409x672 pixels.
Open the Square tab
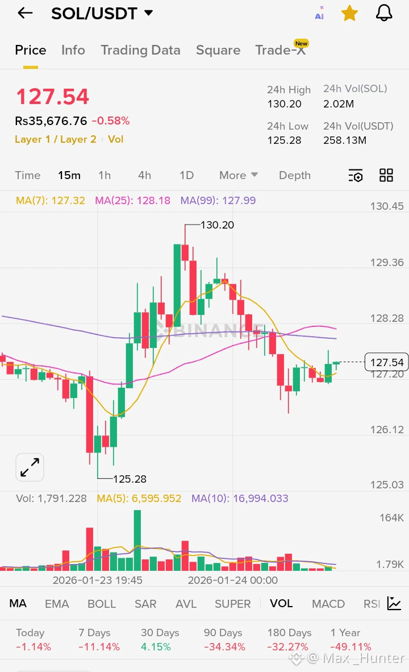(218, 50)
